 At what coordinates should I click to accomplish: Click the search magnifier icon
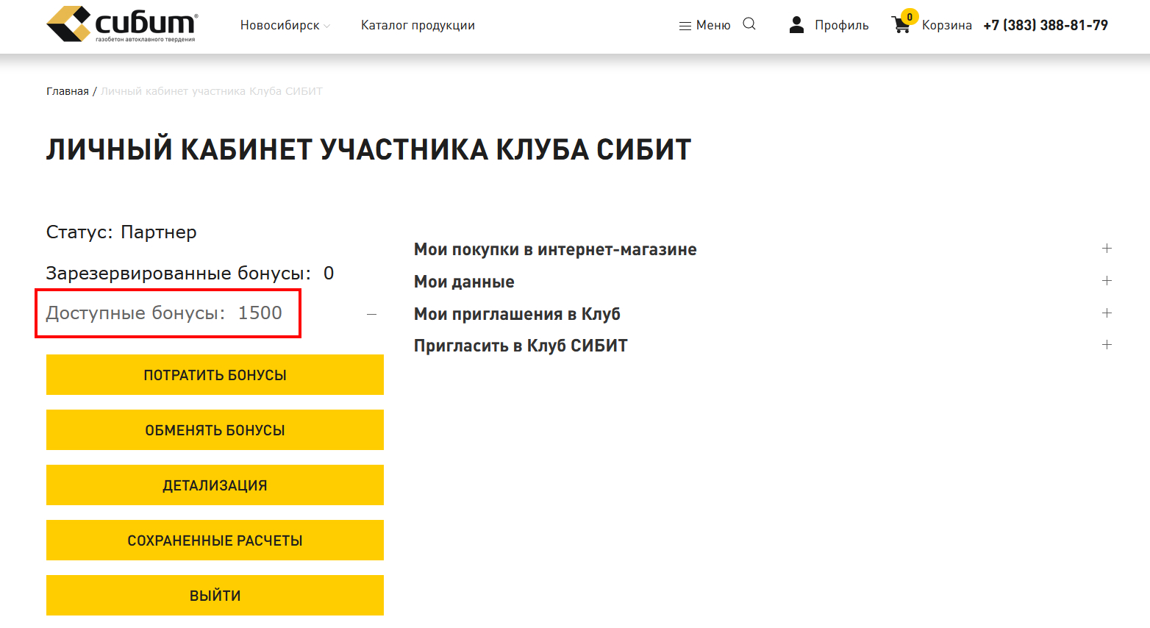tap(749, 24)
